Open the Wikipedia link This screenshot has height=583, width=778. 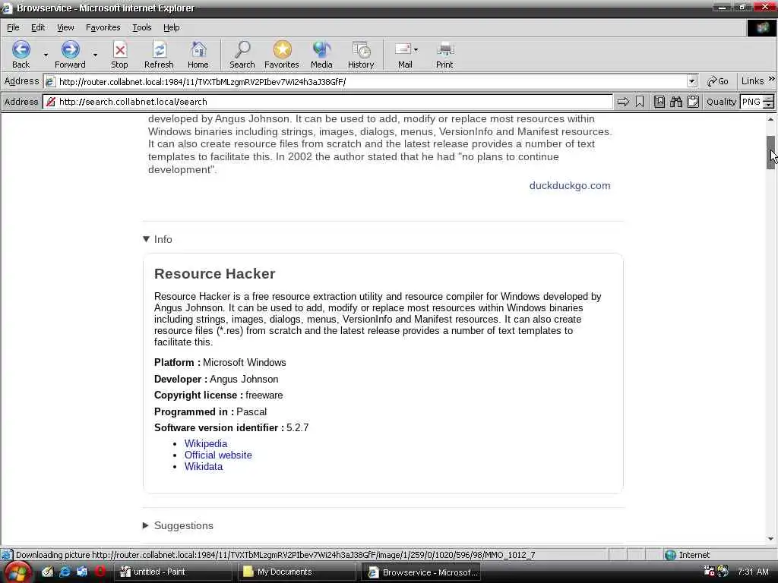[205, 443]
